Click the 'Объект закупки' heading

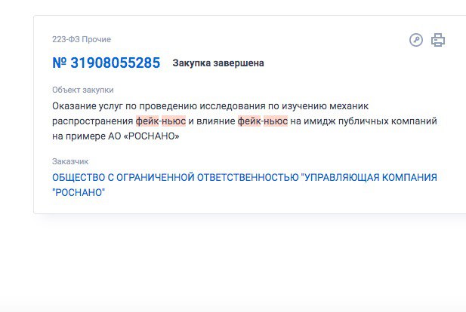click(x=83, y=90)
